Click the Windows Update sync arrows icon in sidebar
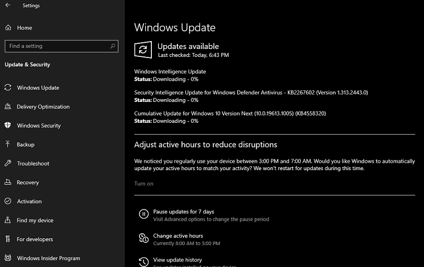This screenshot has height=267, width=424. 8,87
